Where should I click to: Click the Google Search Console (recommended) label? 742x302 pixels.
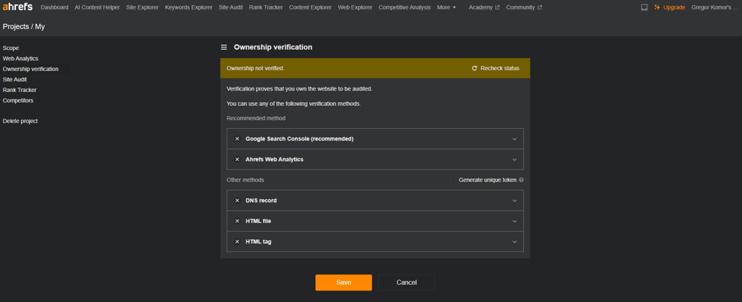(299, 139)
